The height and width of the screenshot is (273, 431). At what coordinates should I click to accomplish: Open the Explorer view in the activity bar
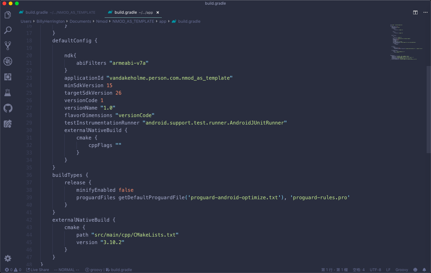(7, 14)
